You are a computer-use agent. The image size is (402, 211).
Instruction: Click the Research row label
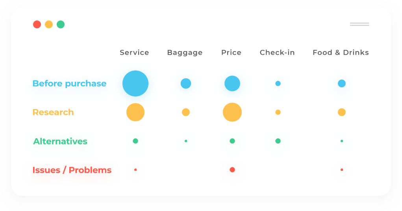click(x=53, y=112)
